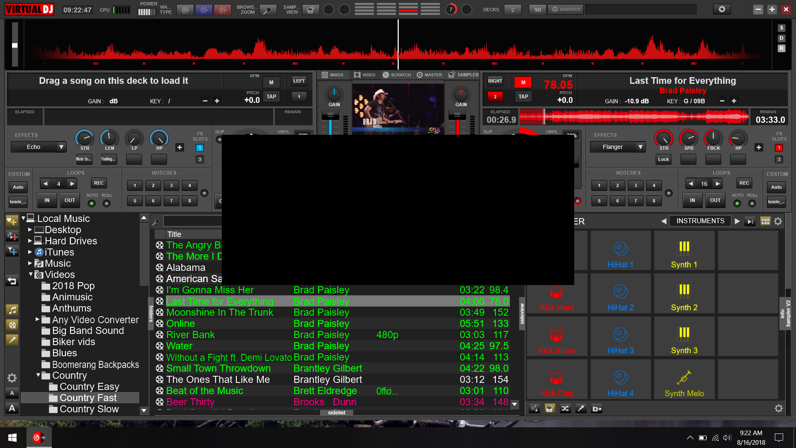Screen dimensions: 796x448
Task: Play the HiHat 4 sample pad
Action: (620, 379)
